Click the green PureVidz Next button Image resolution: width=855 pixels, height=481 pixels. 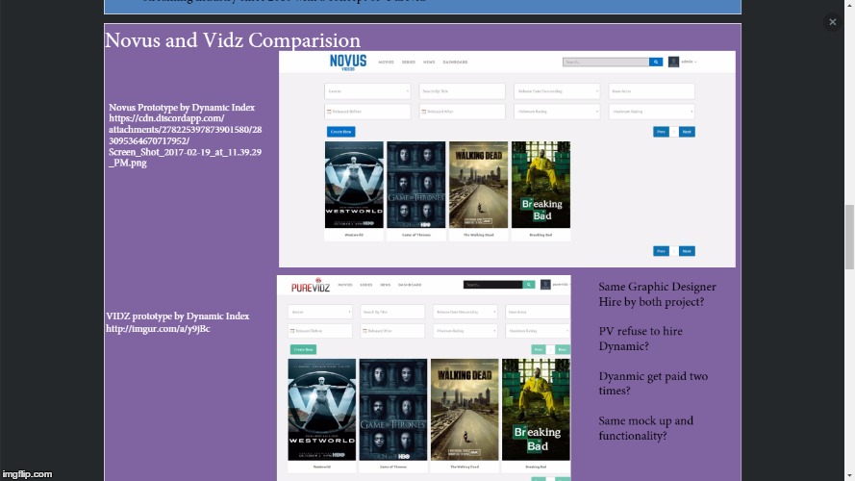point(563,349)
